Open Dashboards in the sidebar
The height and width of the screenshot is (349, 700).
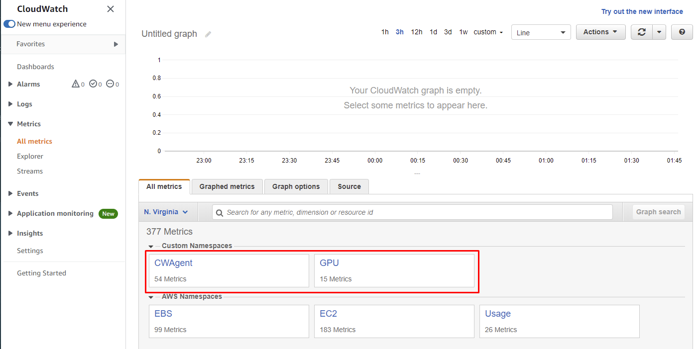click(x=35, y=67)
